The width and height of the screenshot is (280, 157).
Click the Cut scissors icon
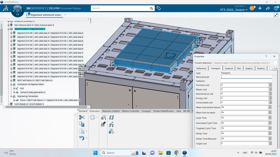[x=82, y=117]
